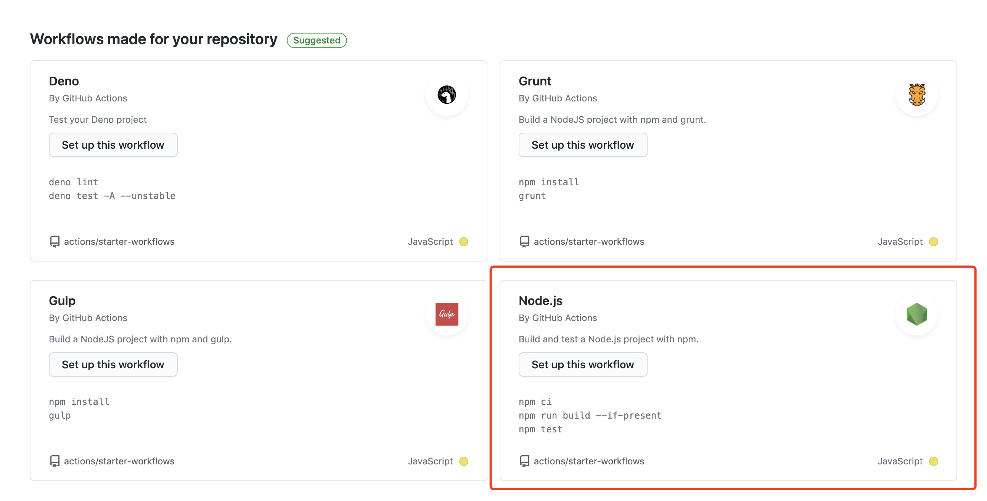Set up the Node.js workflow
This screenshot has height=501, width=987.
point(583,365)
